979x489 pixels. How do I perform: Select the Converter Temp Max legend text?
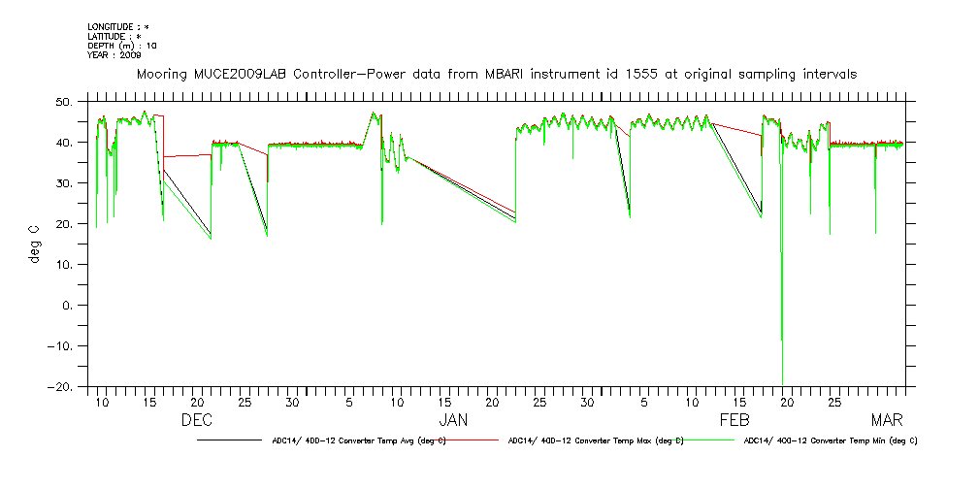tap(596, 440)
